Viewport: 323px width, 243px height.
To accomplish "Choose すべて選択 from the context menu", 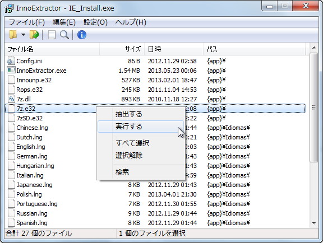I will [x=141, y=143].
